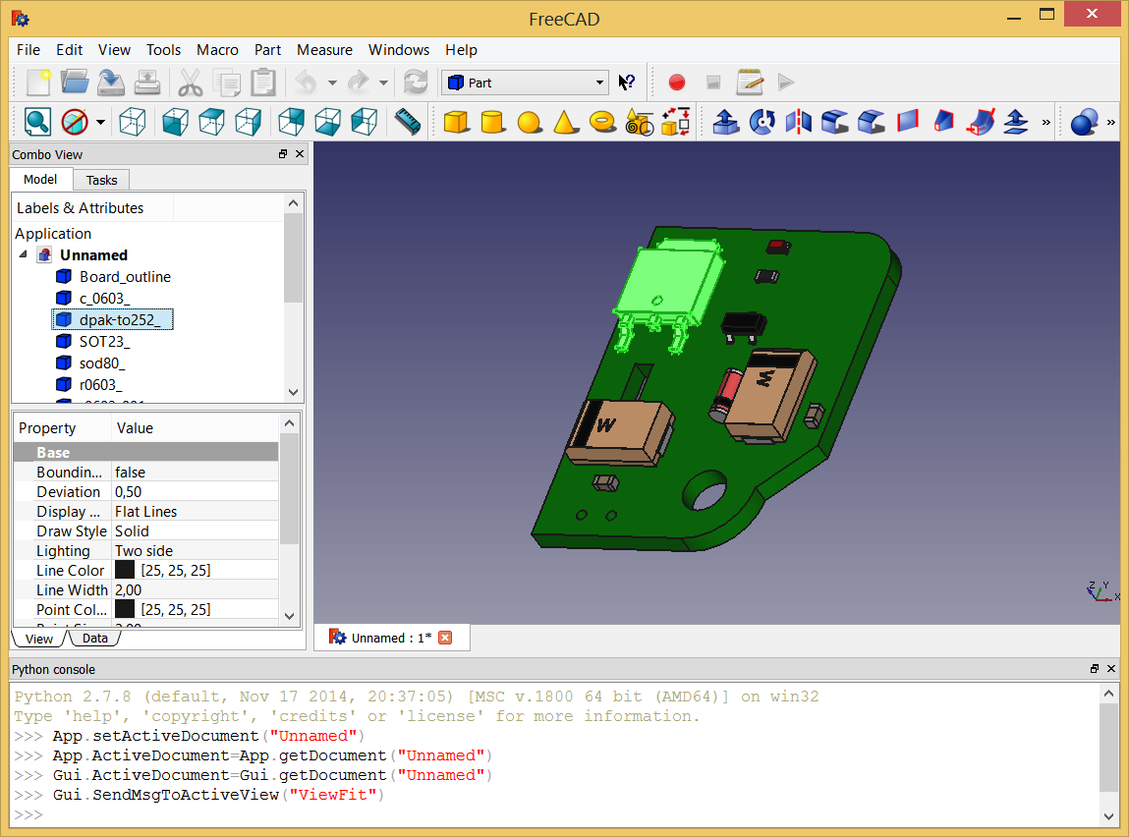Open the Macro menu
Viewport: 1129px width, 837px height.
[217, 50]
